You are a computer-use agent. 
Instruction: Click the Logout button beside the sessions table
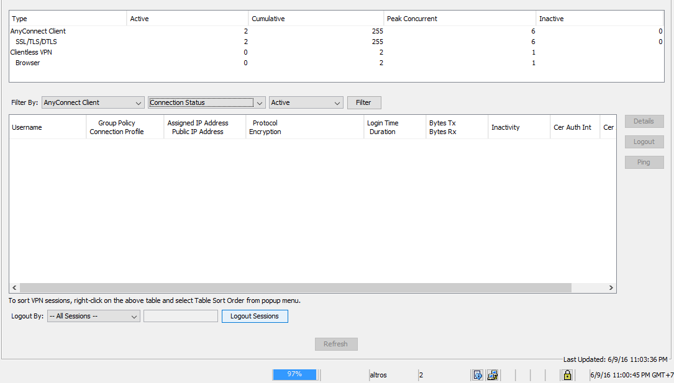pyautogui.click(x=644, y=142)
